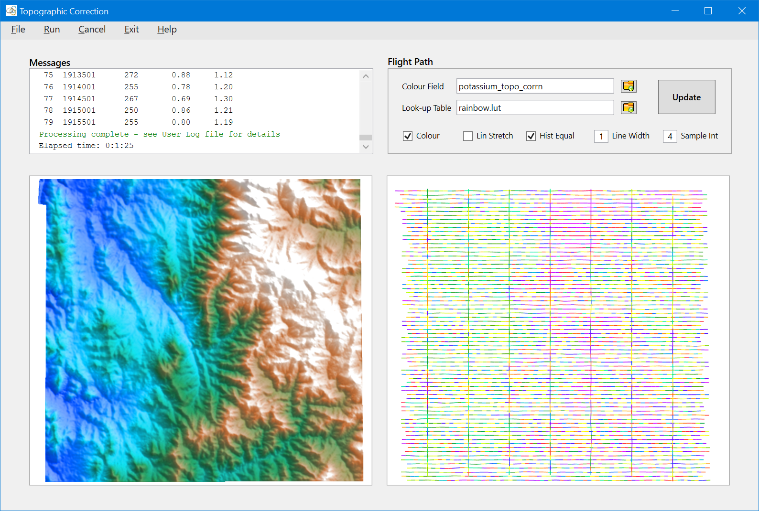Enable the Lin Stretch checkbox
759x511 pixels.
click(x=468, y=136)
